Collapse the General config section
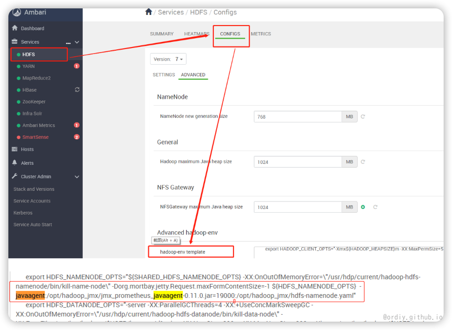This screenshot has width=452, height=330. tap(167, 142)
